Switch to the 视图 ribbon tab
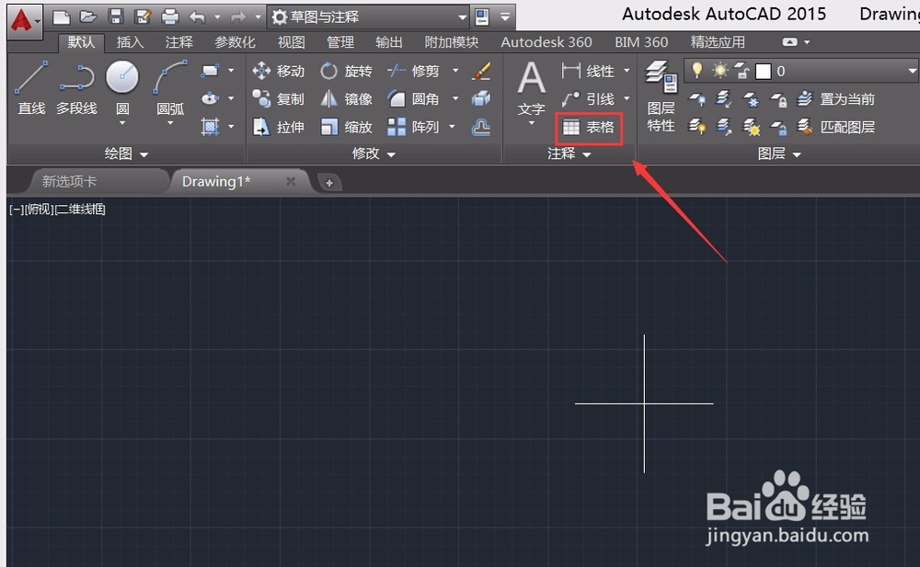Image resolution: width=920 pixels, height=567 pixels. point(291,42)
